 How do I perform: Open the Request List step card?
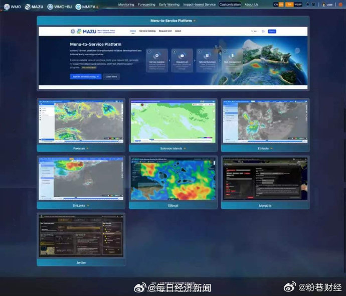[182, 60]
